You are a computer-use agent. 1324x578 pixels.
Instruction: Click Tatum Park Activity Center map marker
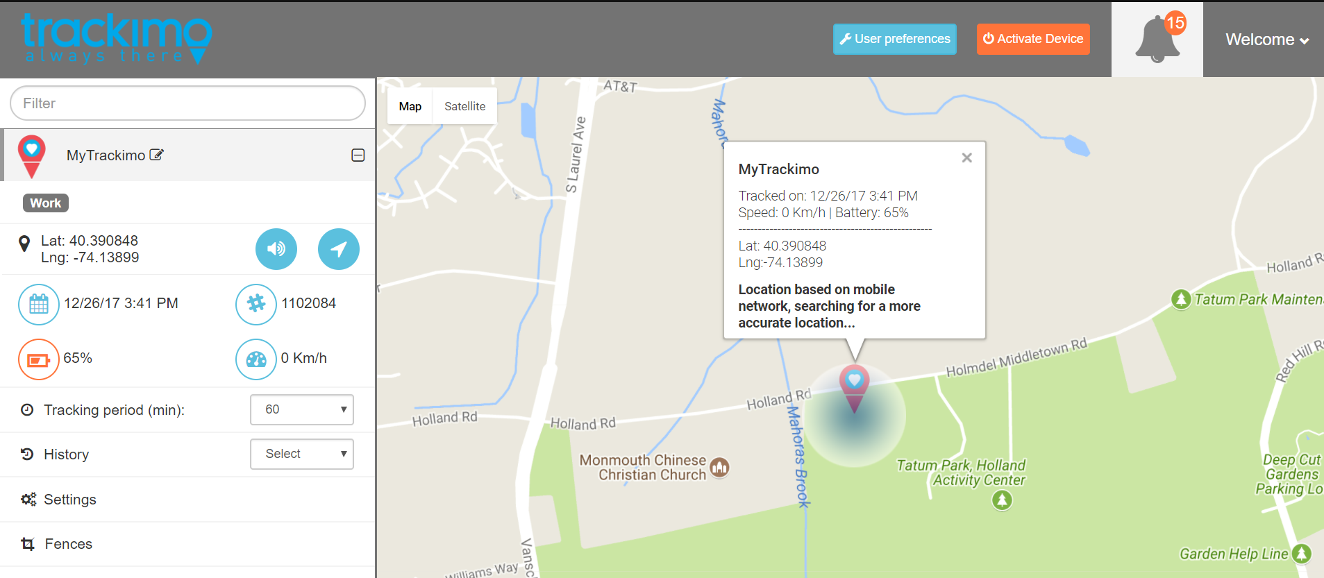[1002, 500]
